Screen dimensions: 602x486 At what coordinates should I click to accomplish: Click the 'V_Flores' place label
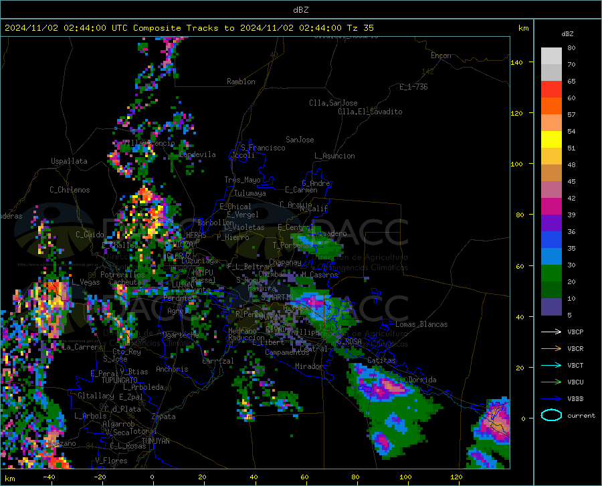(x=111, y=461)
